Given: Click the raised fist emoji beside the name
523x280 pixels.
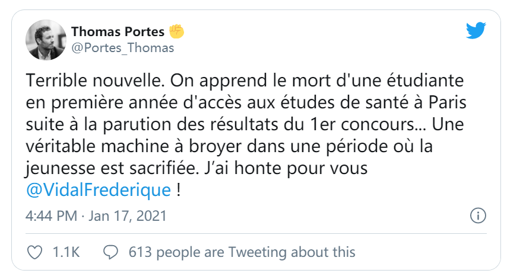Looking at the screenshot, I should (177, 31).
